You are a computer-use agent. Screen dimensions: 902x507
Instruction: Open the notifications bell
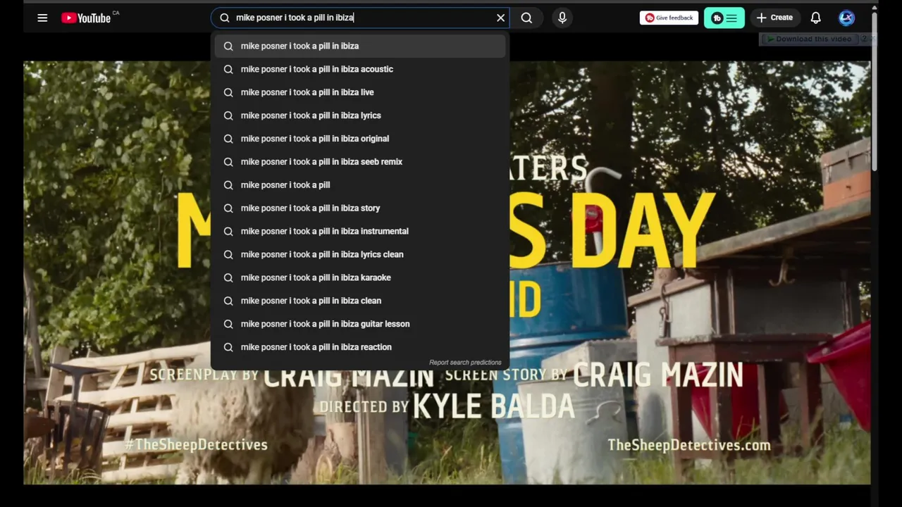(815, 18)
